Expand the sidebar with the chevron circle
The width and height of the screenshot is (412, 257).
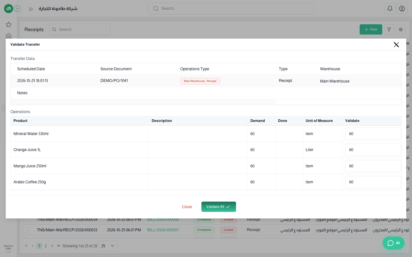coord(17,9)
